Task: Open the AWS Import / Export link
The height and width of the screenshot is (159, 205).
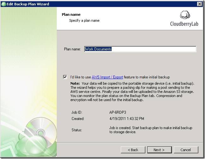Action: [x=107, y=77]
